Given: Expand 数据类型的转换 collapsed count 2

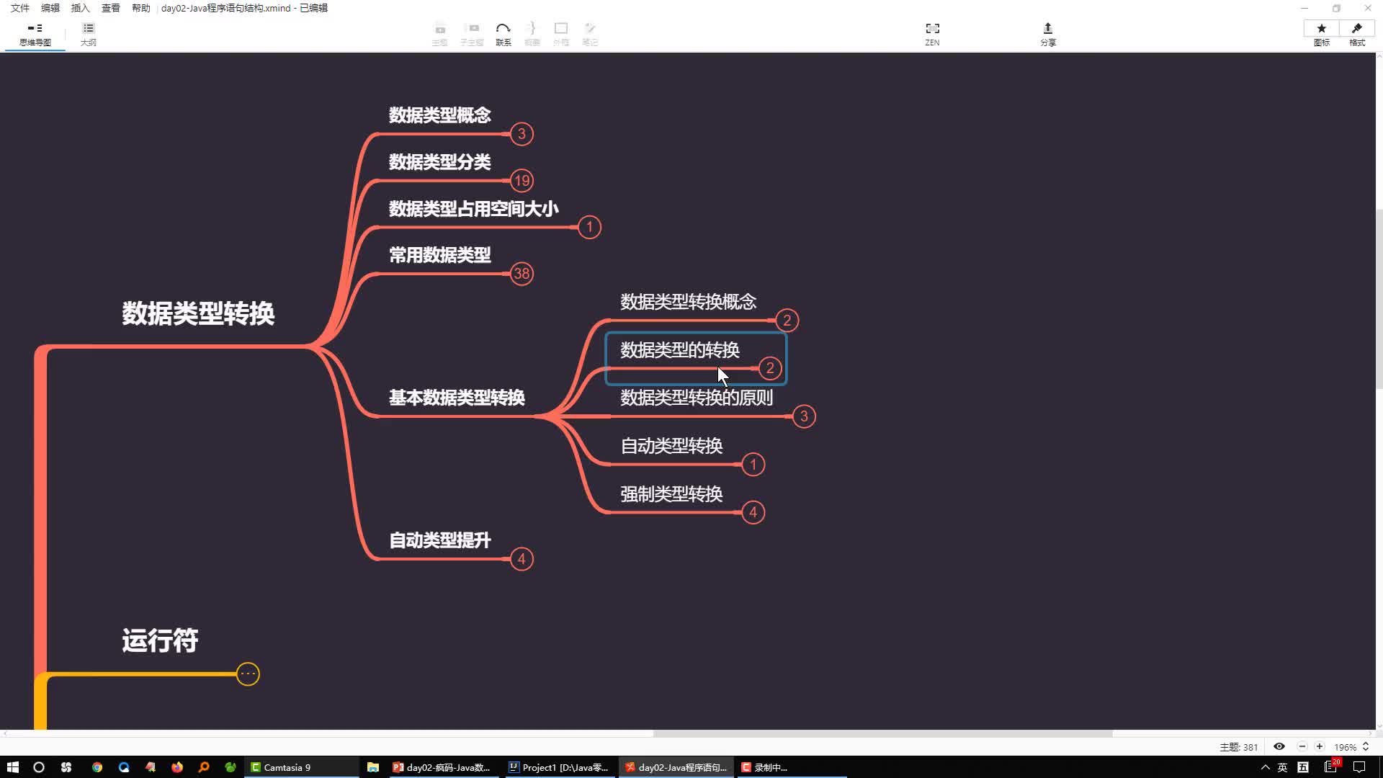Looking at the screenshot, I should (x=770, y=368).
